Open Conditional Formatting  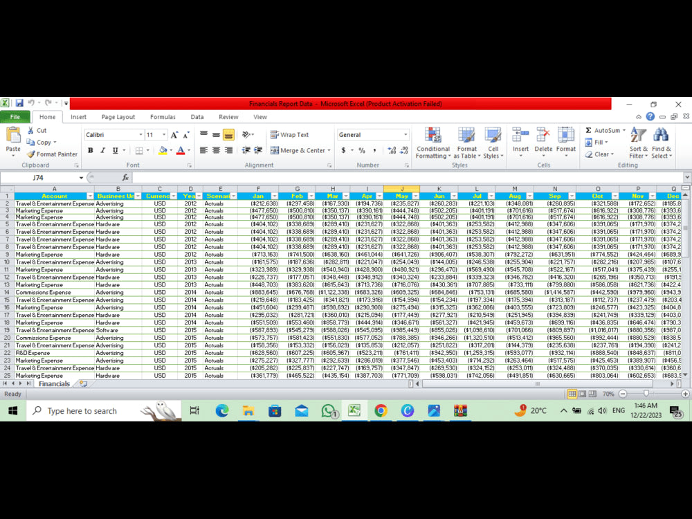[x=432, y=143]
